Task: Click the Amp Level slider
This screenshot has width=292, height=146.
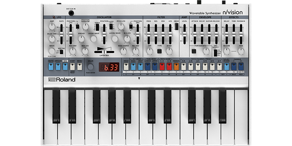Action: click(x=184, y=34)
